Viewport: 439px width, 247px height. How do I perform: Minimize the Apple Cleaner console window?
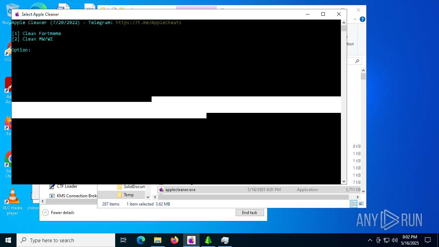(307, 14)
